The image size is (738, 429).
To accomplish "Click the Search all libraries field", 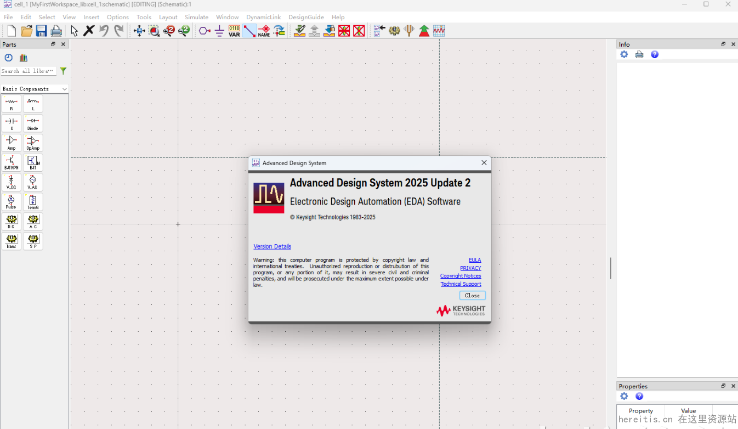I will coord(29,71).
